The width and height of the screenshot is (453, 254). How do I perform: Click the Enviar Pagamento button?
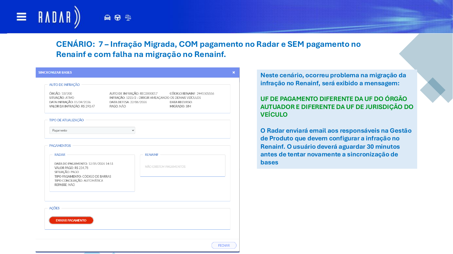pyautogui.click(x=71, y=220)
